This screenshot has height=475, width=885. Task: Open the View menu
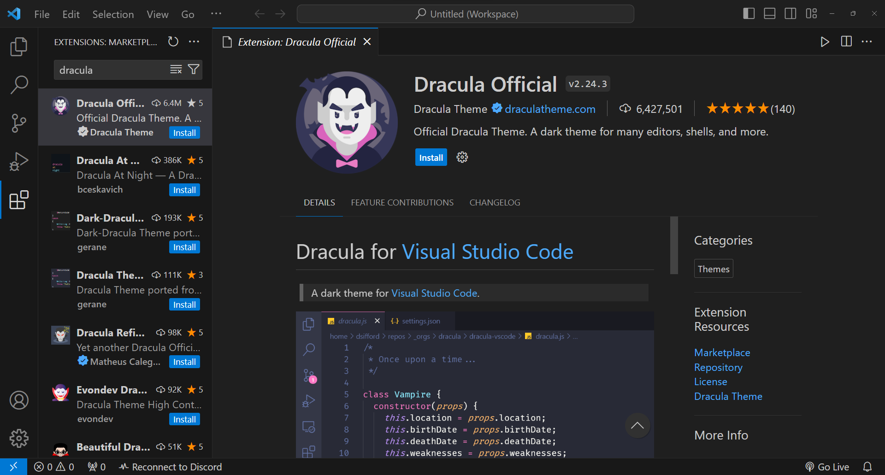point(157,14)
